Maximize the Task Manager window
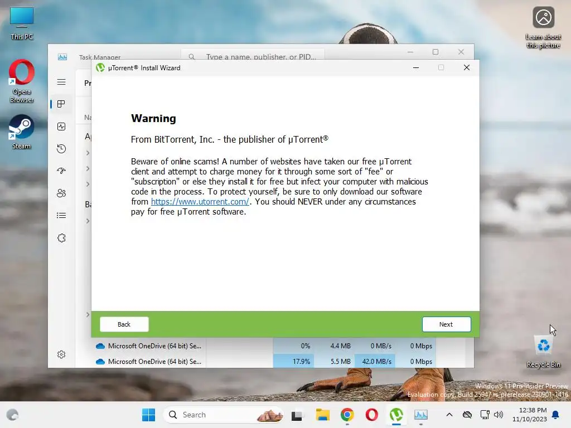This screenshot has width=571, height=428. tap(435, 52)
